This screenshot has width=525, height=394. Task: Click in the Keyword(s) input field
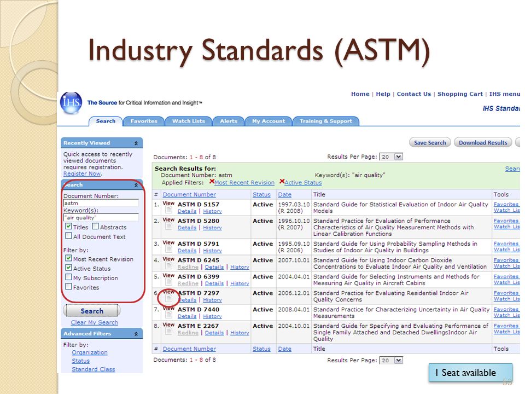[x=101, y=217]
